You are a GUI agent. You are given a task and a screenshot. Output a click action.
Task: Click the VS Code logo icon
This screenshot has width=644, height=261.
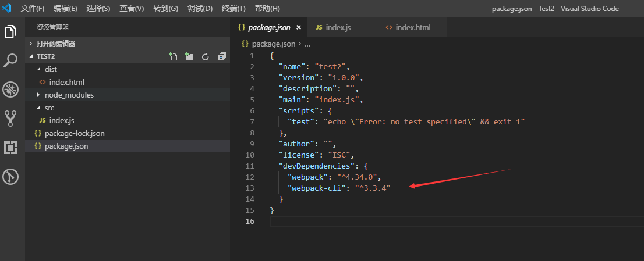6,8
